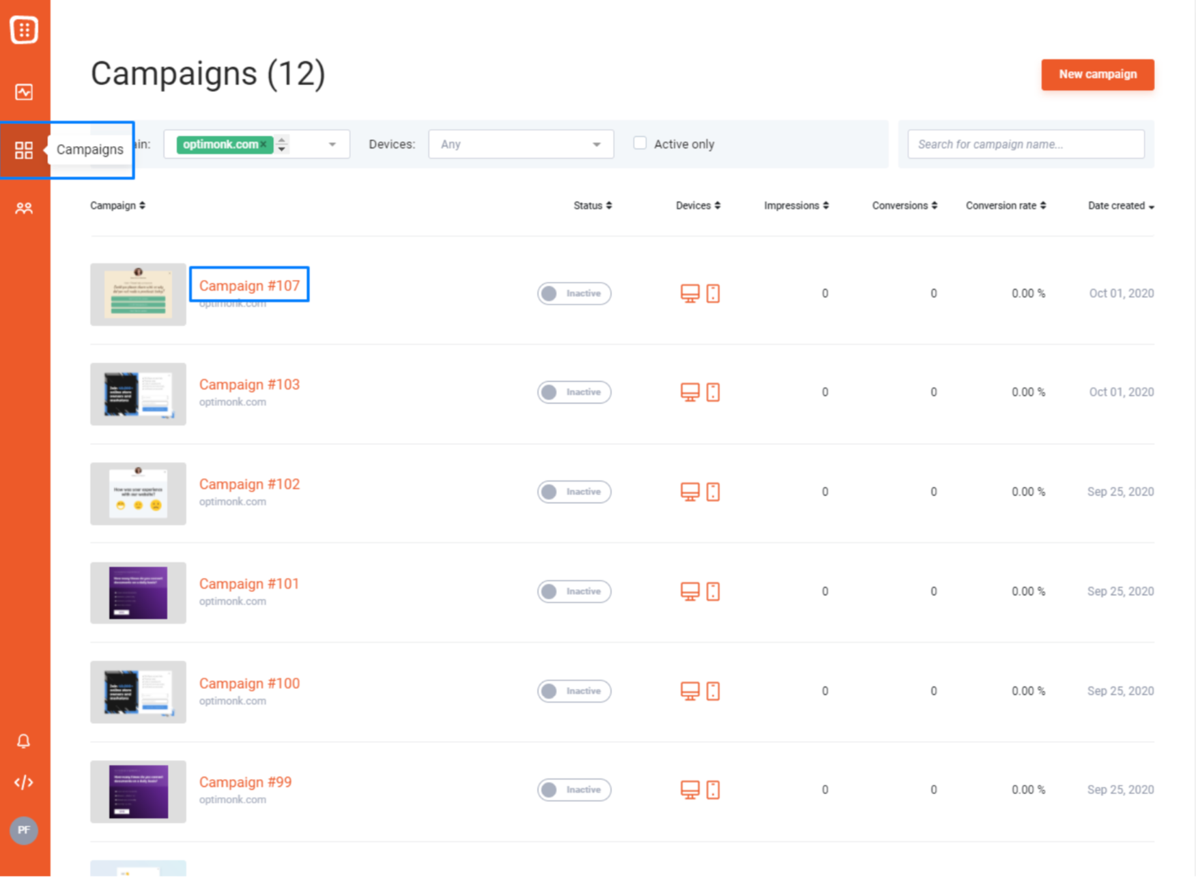The width and height of the screenshot is (1196, 891).
Task: Open the analytics chart icon in sidebar
Action: (x=24, y=92)
